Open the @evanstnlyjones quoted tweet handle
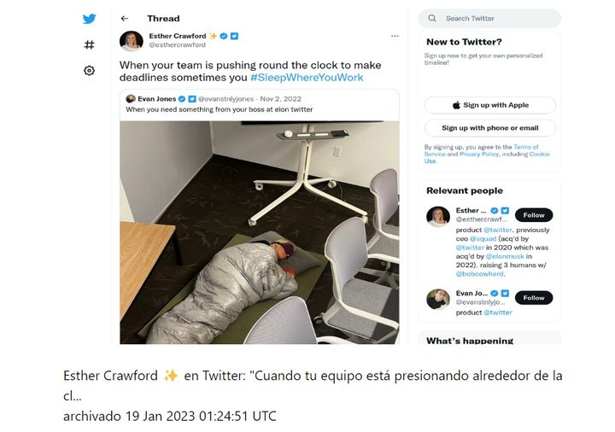 [225, 99]
